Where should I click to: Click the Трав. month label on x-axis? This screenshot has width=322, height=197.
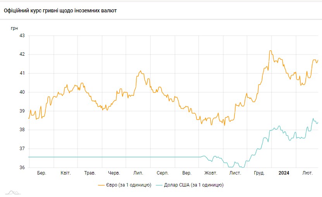tap(90, 173)
